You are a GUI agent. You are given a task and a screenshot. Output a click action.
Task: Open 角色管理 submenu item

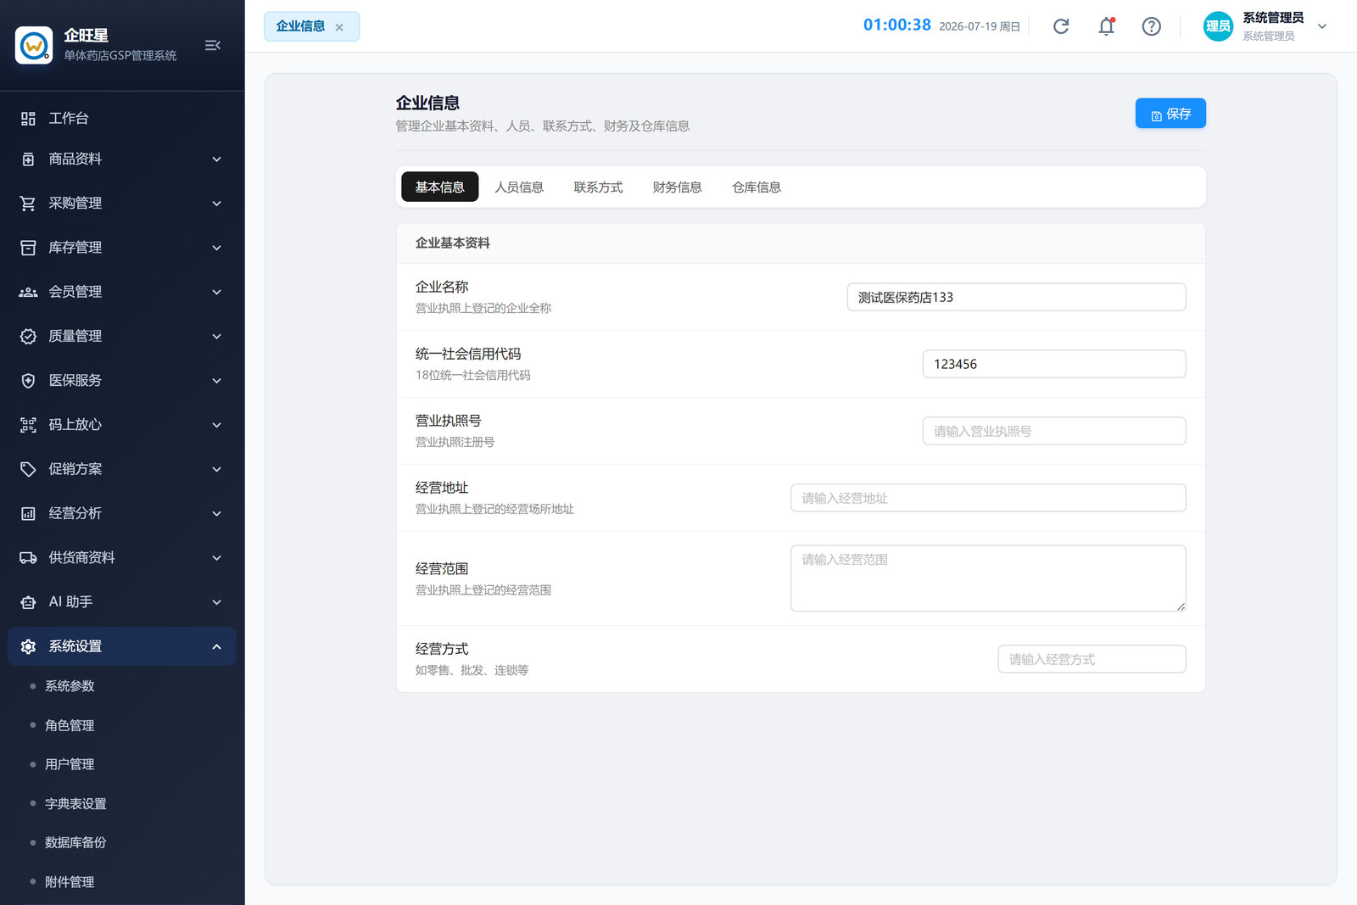tap(70, 725)
